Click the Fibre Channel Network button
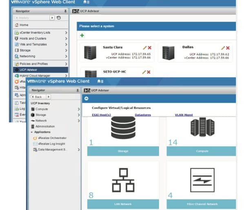Viewport: 244px width, 210px height. (x=201, y=204)
